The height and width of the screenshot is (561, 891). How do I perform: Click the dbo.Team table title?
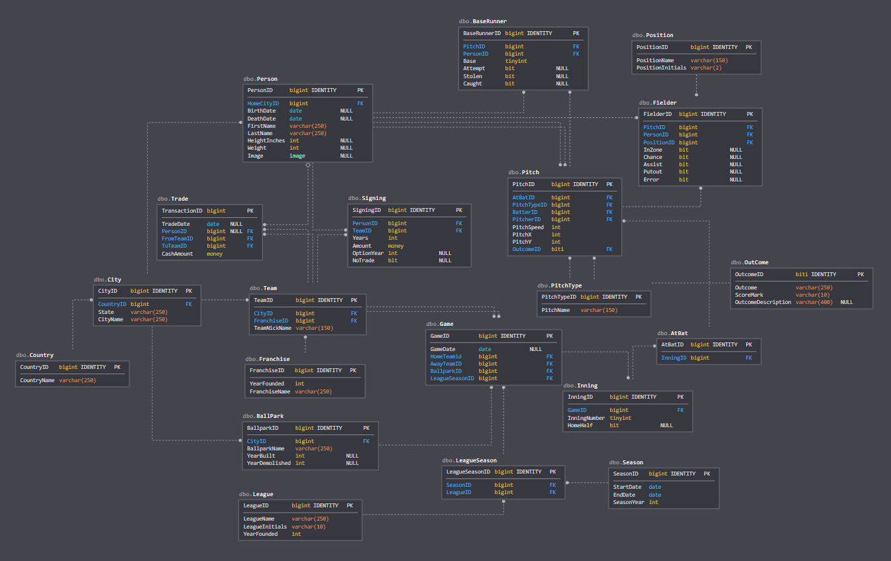(263, 288)
